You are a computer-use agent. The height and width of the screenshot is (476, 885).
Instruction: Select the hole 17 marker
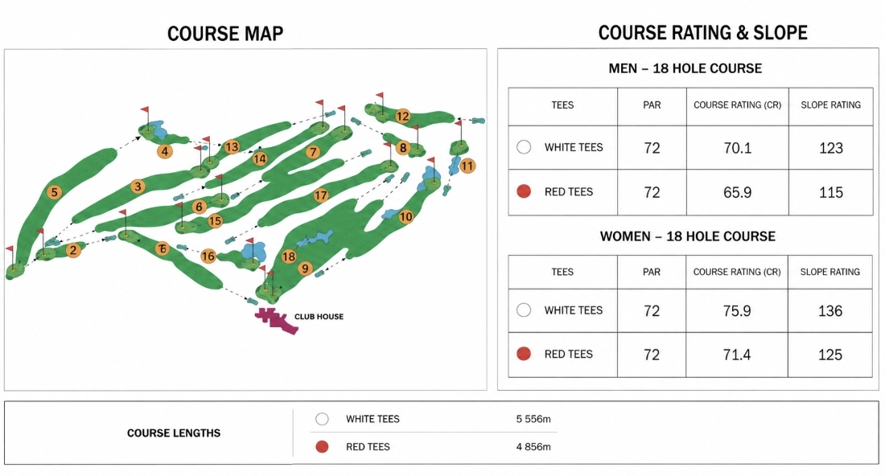click(x=320, y=195)
